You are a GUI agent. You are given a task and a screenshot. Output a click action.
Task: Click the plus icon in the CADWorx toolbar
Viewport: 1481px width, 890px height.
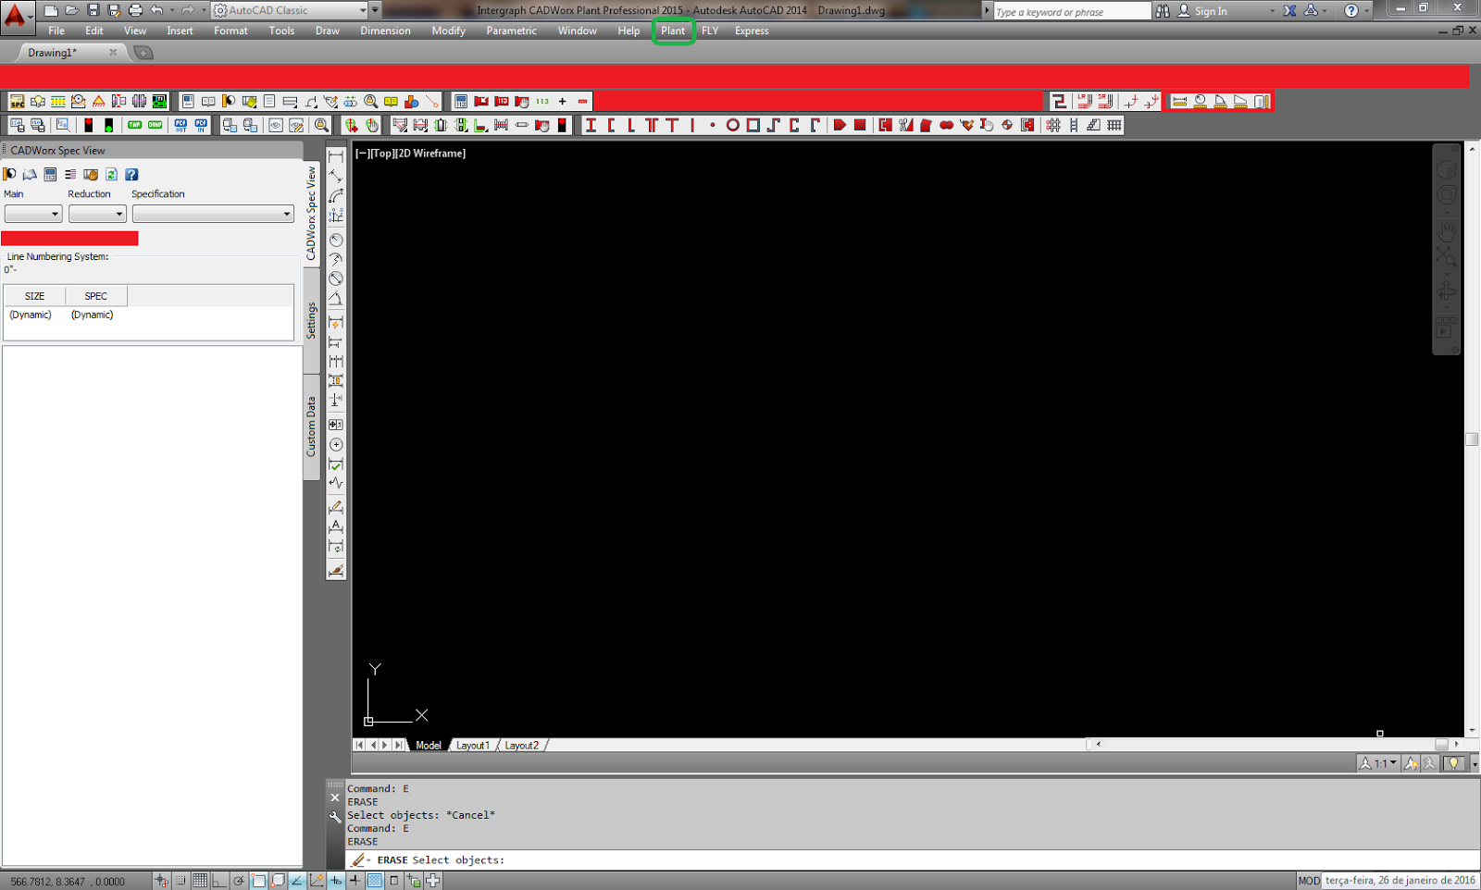562,101
